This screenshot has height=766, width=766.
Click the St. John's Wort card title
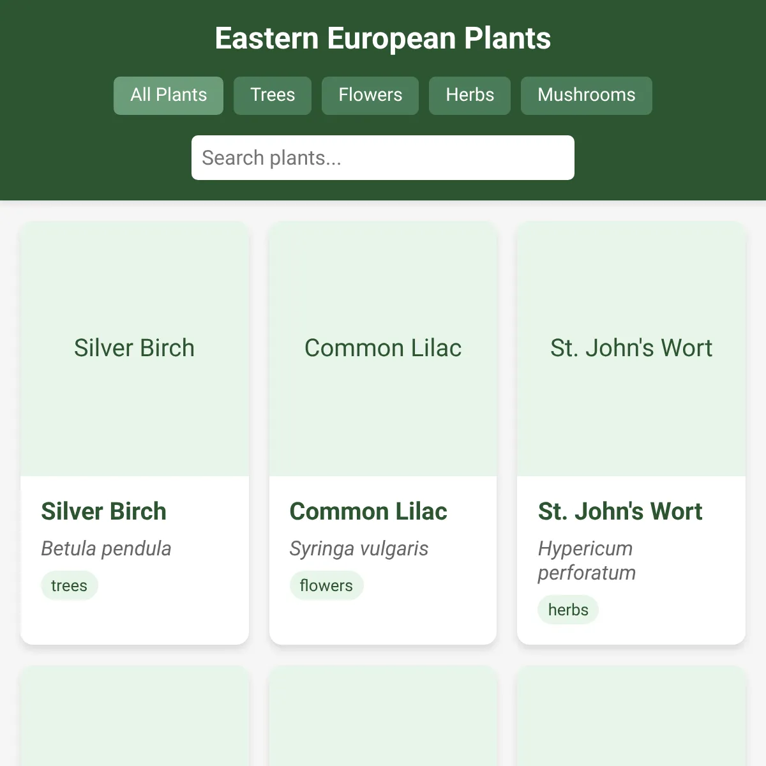pos(620,511)
